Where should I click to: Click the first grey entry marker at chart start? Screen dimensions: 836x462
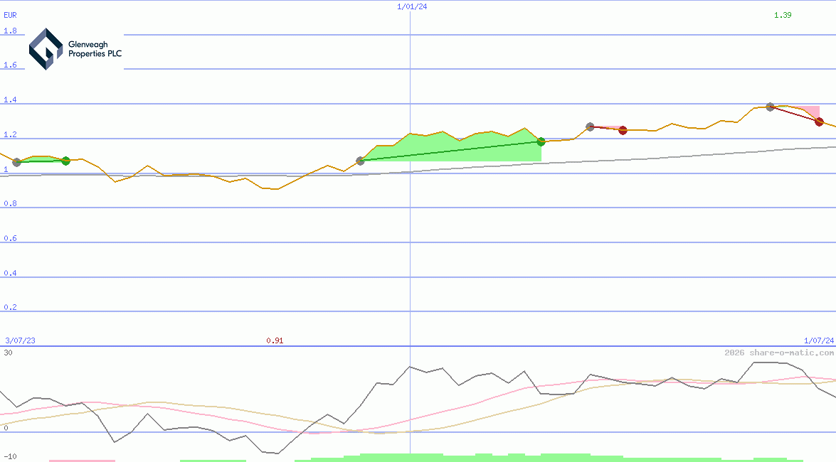coord(16,163)
